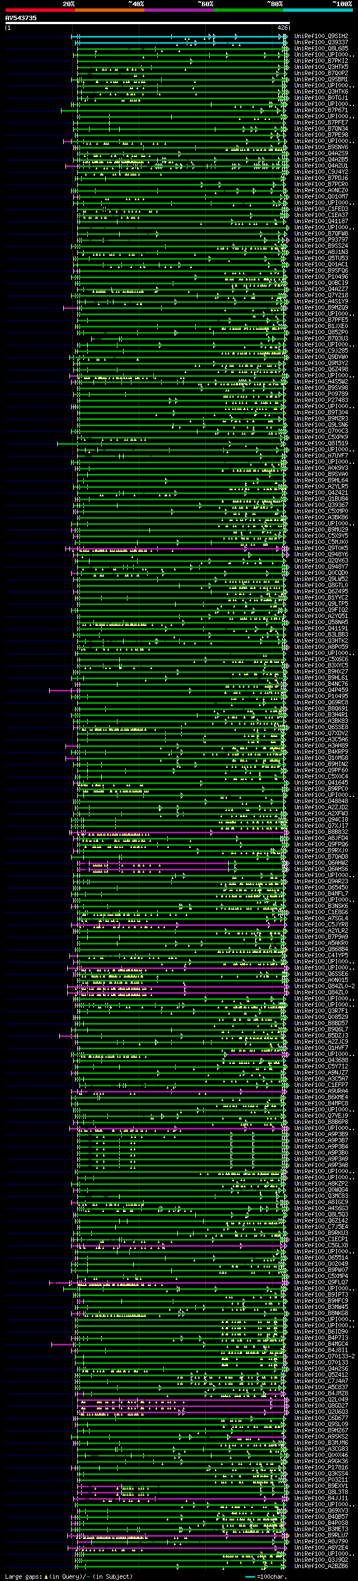
Task: Click the green ~80% identity legend bar
Action: pos(248,10)
